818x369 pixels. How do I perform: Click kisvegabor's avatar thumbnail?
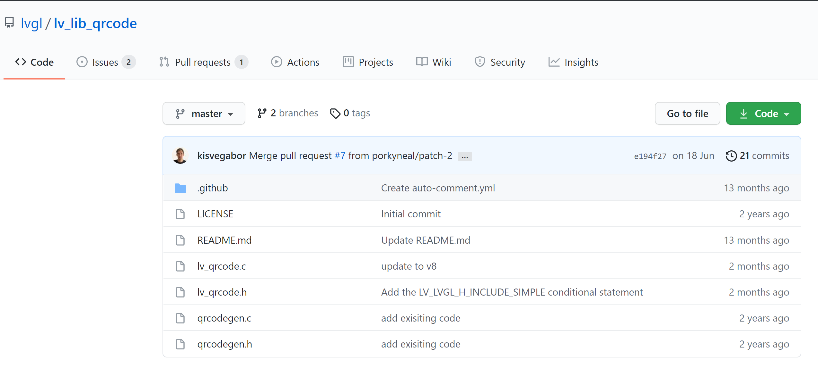pos(180,156)
